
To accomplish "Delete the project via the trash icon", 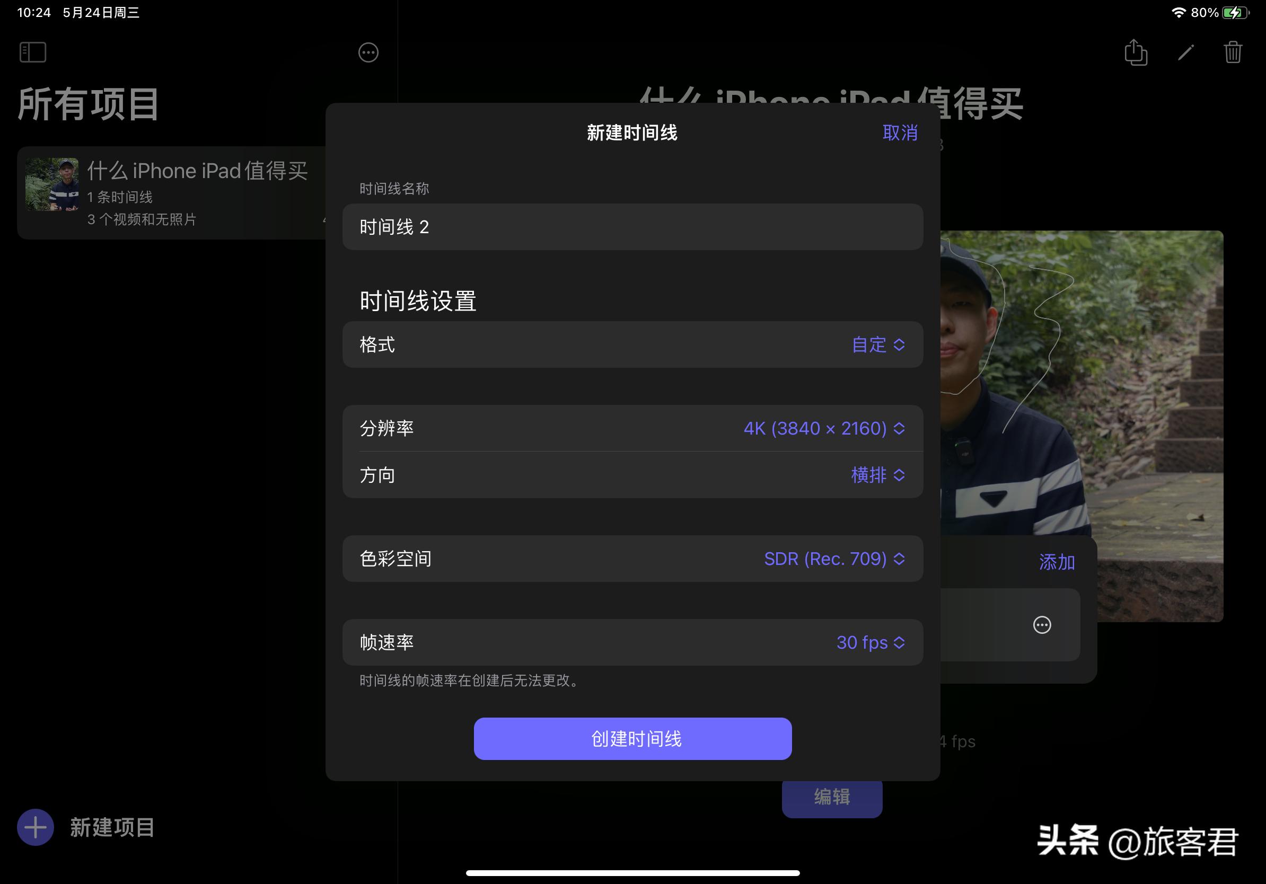I will [1234, 52].
